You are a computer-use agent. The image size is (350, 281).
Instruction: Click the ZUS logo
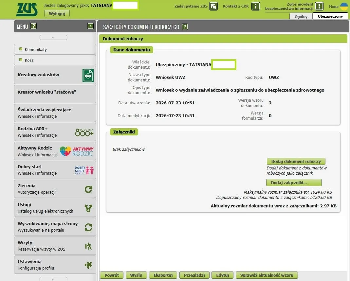27,9
